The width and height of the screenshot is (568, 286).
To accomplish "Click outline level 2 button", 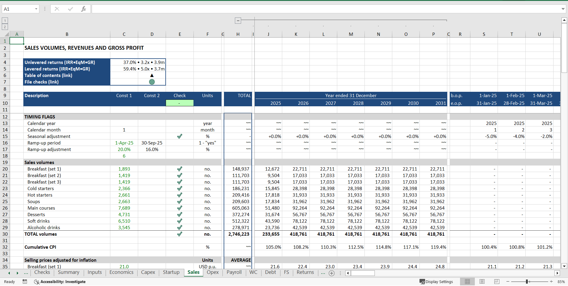I will click(x=5, y=27).
